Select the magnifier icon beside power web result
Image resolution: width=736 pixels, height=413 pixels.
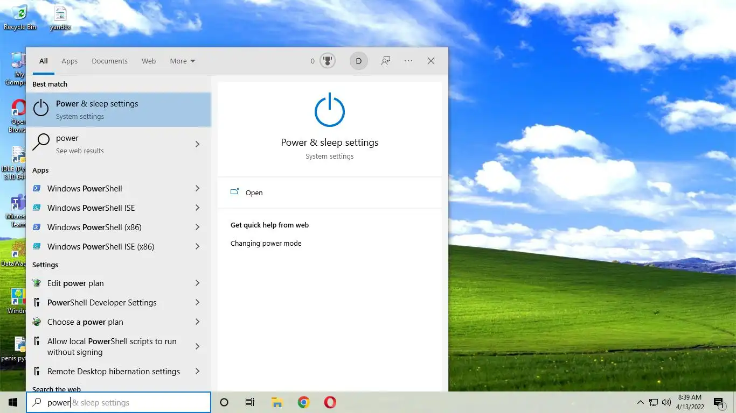pos(41,143)
